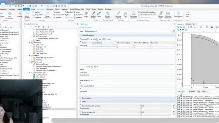Switch to the Mesh ribbon tab
The image size is (219, 123).
pos(88,9)
